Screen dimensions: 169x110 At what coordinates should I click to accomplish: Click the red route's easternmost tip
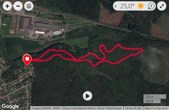pyautogui.click(x=143, y=51)
